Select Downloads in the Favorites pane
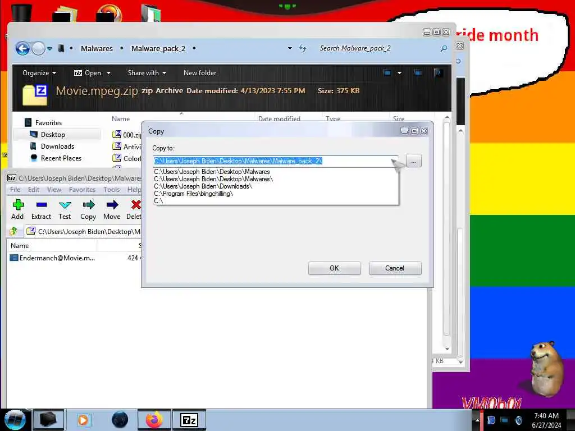This screenshot has height=431, width=575. [57, 146]
